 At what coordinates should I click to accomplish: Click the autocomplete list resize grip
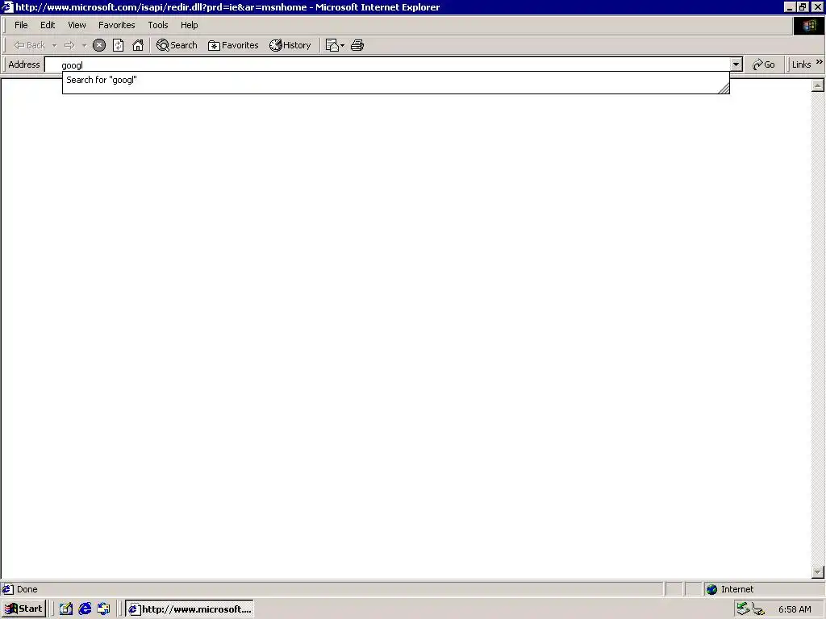click(x=724, y=89)
